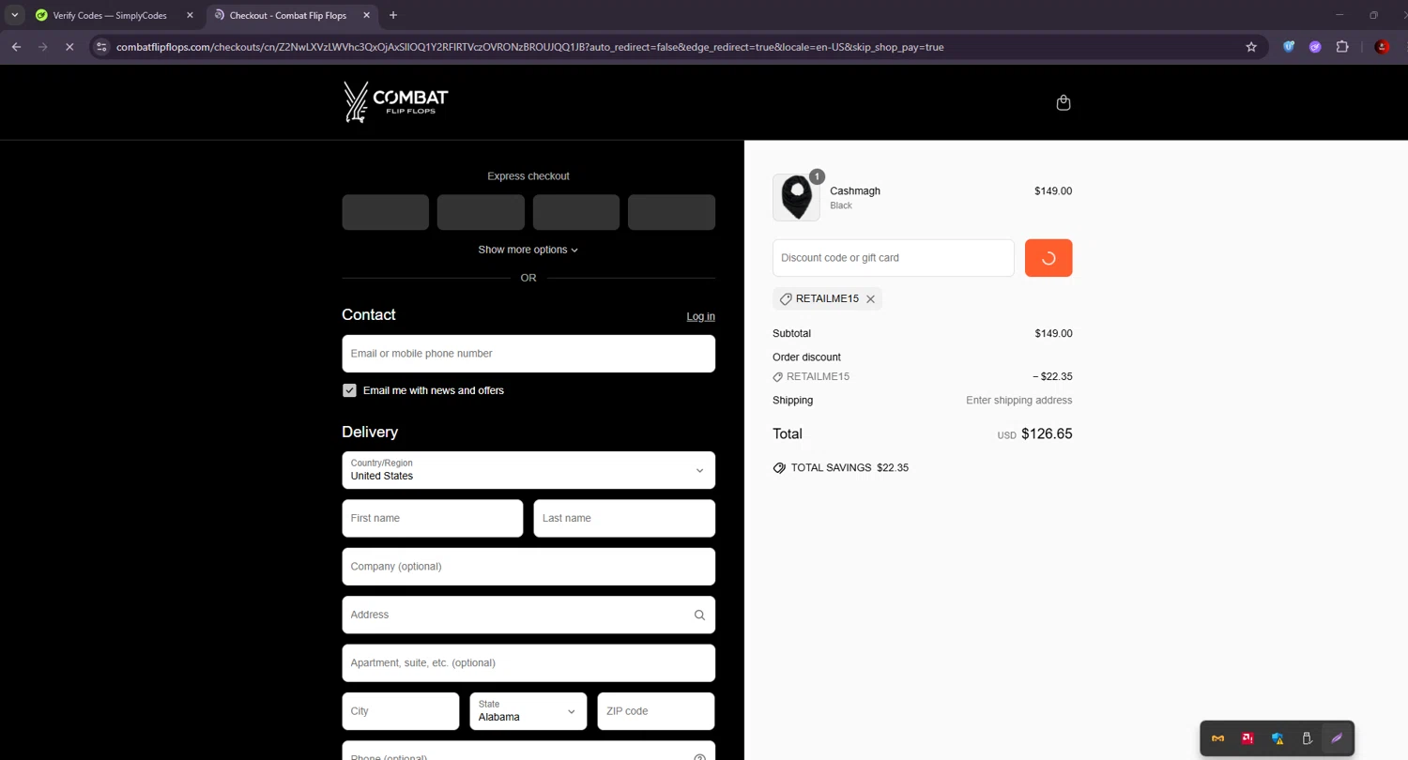1408x760 pixels.
Task: Open the purple round browser extension
Action: pos(1315,47)
